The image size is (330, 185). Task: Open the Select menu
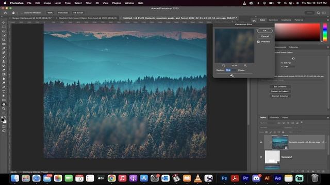pyautogui.click(x=78, y=3)
